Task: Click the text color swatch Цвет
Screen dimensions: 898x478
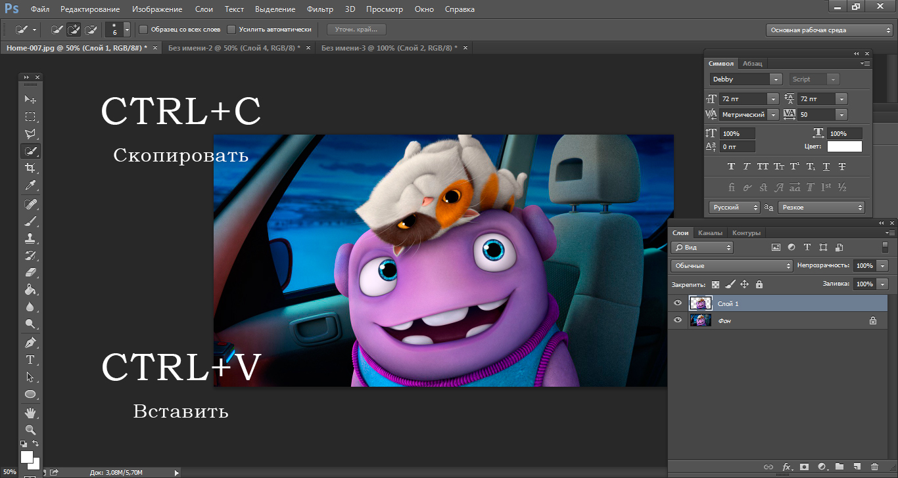Action: click(x=845, y=146)
